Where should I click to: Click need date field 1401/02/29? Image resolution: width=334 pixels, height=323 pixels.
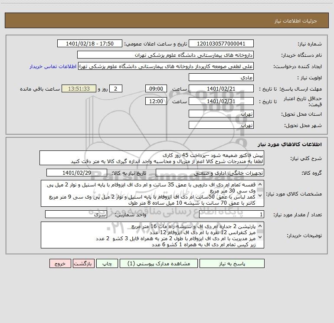point(77,173)
